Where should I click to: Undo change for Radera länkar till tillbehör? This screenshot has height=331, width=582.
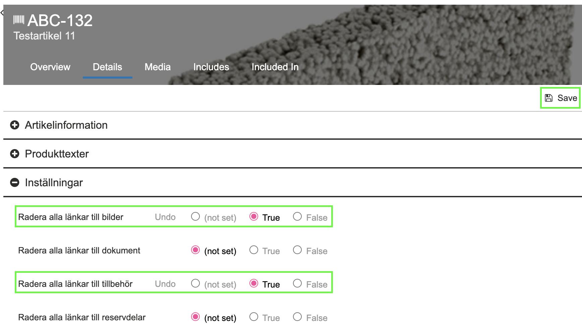pos(165,284)
